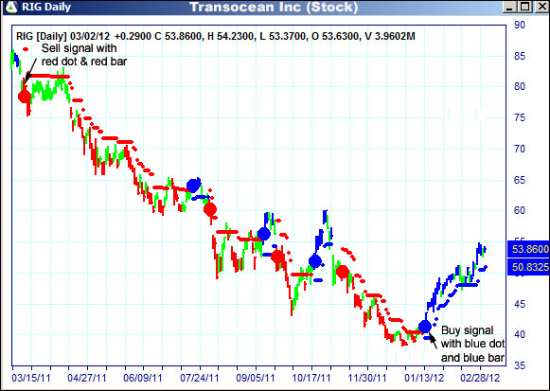The width and height of the screenshot is (550, 391).
Task: Click the 'RIG Daily' title text
Action: click(46, 7)
